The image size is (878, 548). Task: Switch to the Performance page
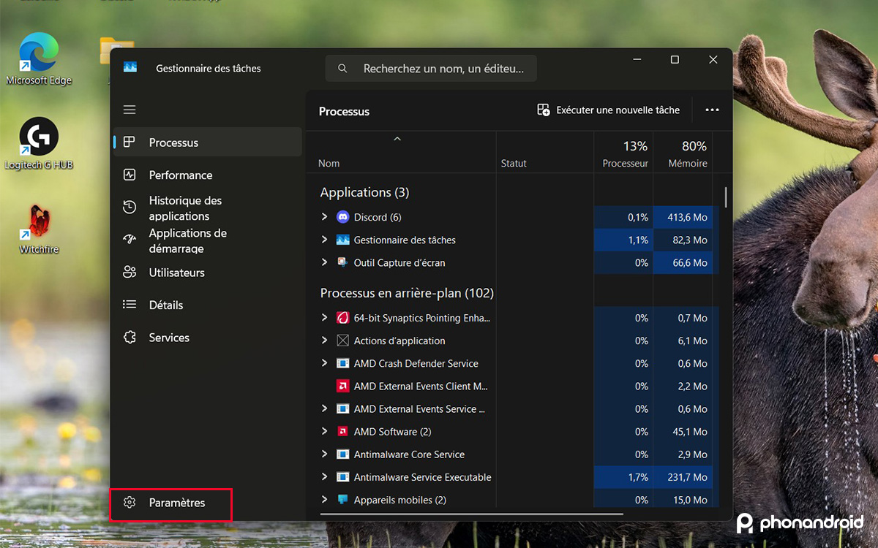click(207, 175)
